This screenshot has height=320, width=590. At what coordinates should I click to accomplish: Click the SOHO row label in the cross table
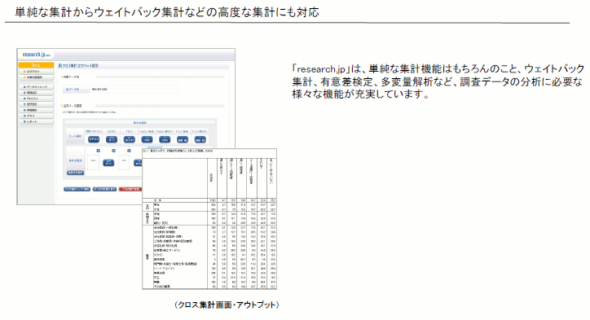(158, 255)
